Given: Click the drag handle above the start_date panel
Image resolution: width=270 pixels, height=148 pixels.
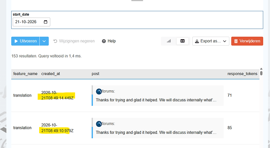Looking at the screenshot, I should click(x=137, y=0).
